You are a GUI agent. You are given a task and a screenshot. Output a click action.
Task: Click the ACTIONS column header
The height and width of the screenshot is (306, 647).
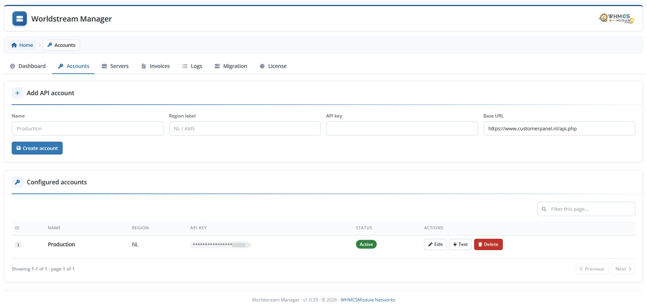[433, 228]
